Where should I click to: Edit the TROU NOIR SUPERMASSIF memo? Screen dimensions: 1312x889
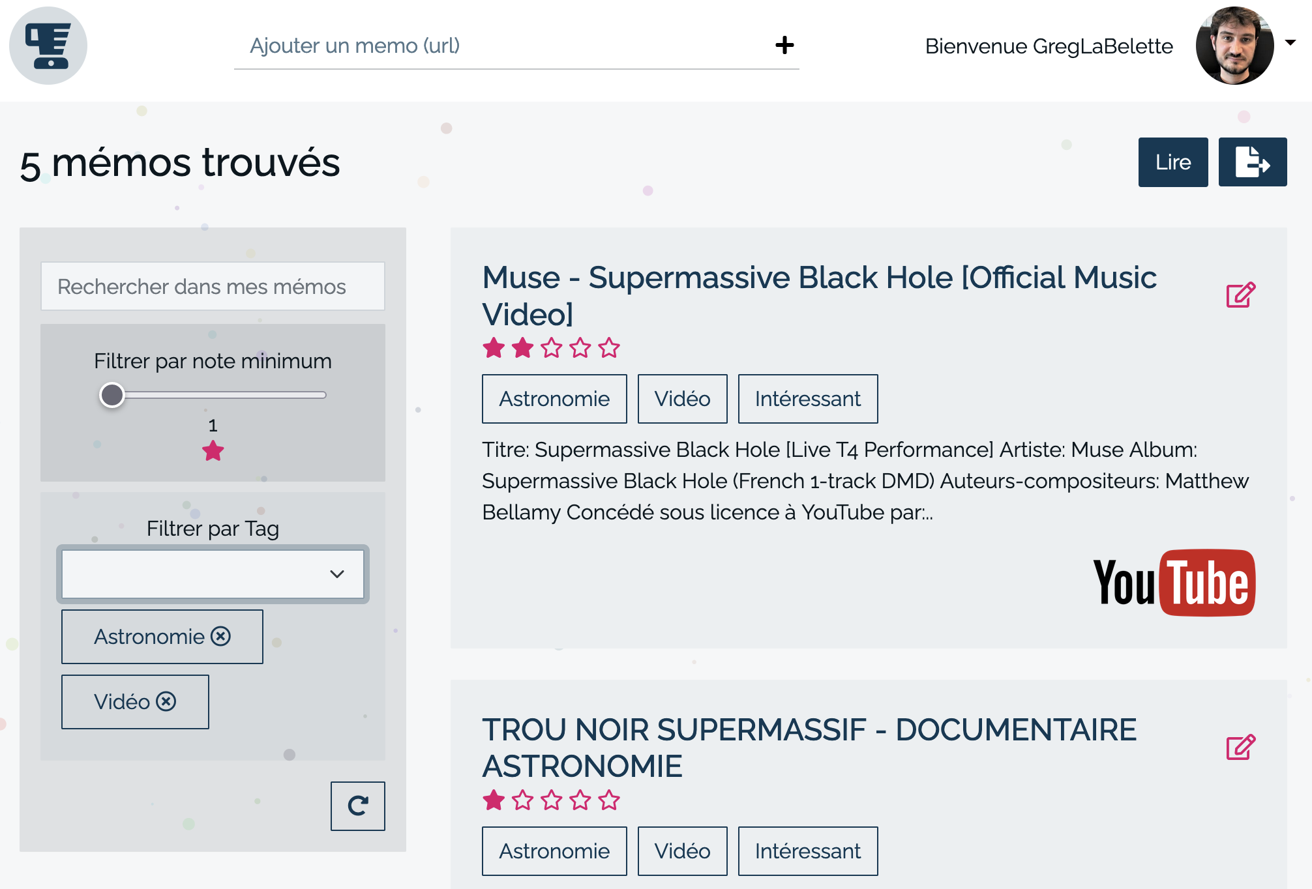pyautogui.click(x=1240, y=747)
